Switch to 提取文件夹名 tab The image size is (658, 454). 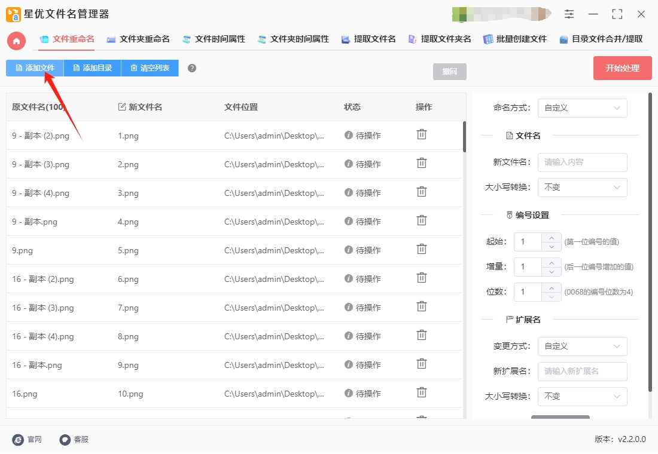[x=440, y=39]
